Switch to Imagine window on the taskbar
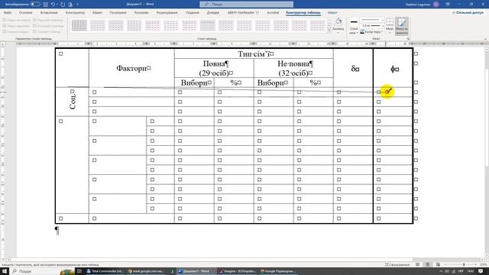Image resolution: width=489 pixels, height=275 pixels. (x=238, y=271)
